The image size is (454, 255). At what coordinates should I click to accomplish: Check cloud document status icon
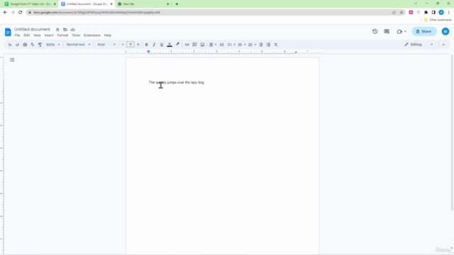click(x=73, y=30)
